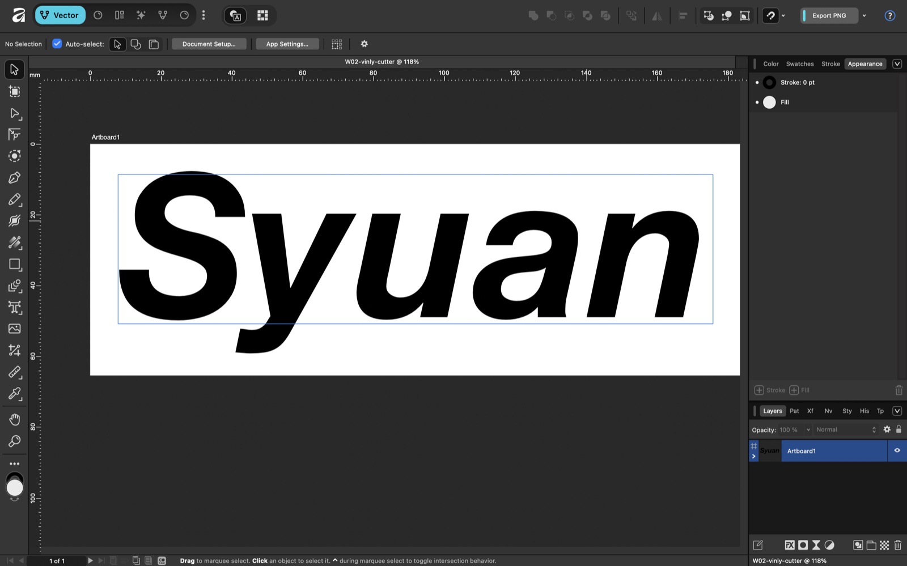This screenshot has width=907, height=566.
Task: Open the Layers panel options menu
Action: coord(897,411)
